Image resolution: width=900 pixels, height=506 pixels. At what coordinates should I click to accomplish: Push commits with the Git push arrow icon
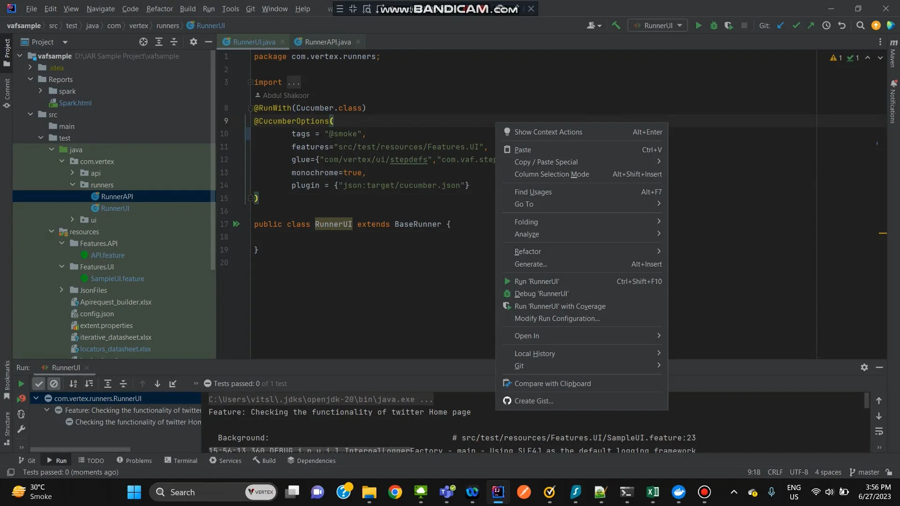point(811,26)
